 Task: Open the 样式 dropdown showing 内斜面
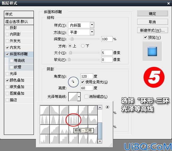(81, 25)
